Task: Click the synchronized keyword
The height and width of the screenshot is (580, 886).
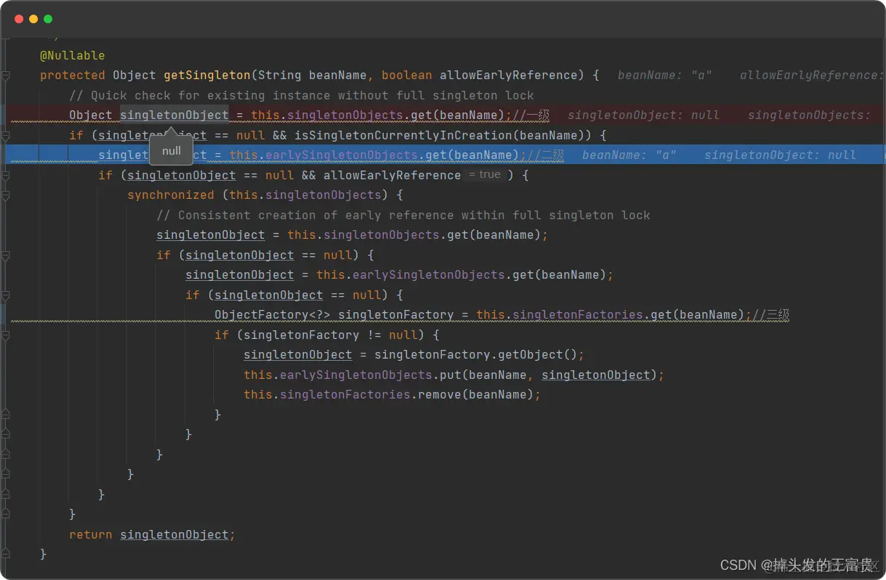Action: point(171,195)
